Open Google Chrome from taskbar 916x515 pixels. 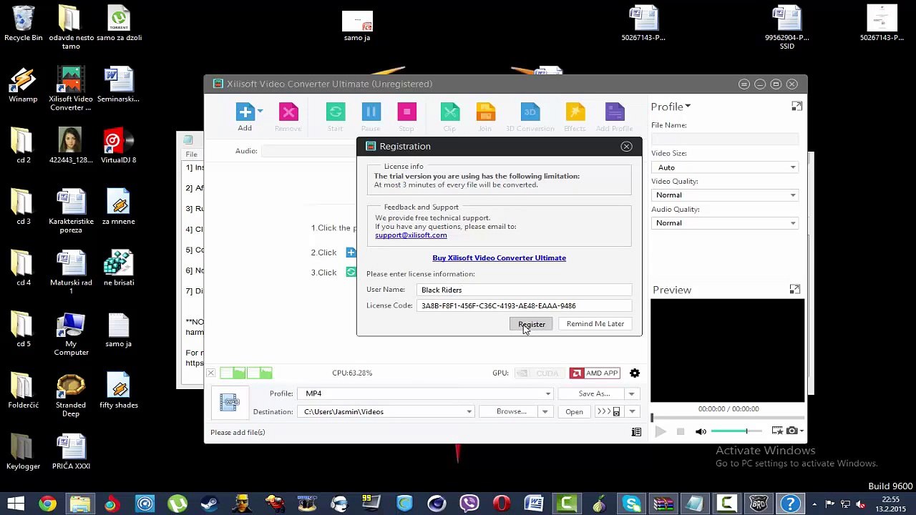pos(47,504)
